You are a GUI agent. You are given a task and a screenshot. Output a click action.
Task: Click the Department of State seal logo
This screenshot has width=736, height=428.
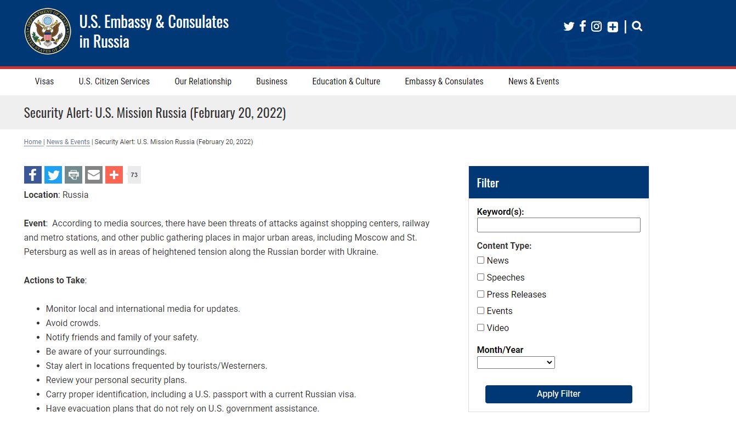click(x=48, y=31)
